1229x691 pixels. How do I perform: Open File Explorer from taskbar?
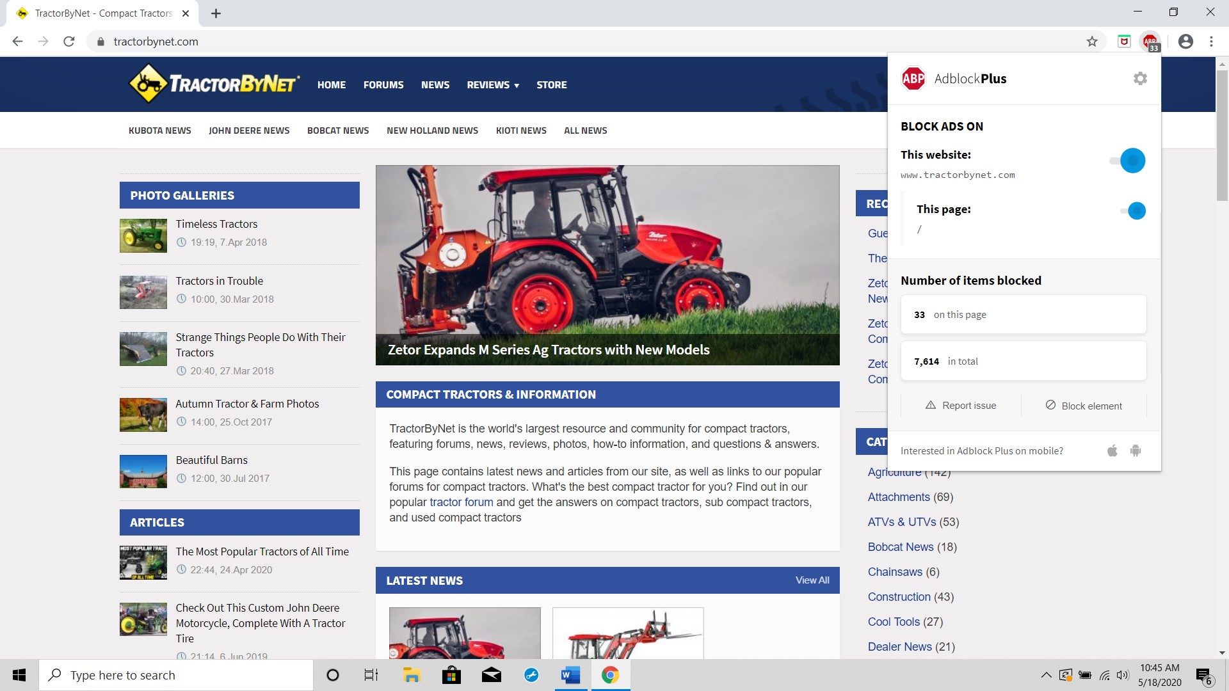coord(411,675)
